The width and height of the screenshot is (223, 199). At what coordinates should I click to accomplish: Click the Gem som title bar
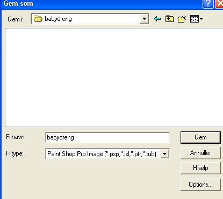100,4
